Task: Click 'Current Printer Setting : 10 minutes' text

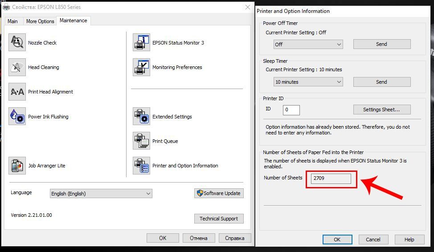Action: click(303, 69)
